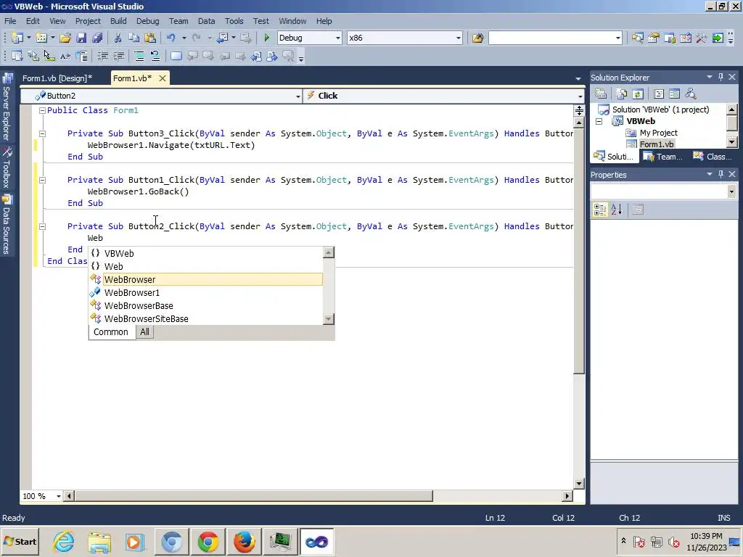Click View Designer icon in Solution Explorer

[674, 94]
